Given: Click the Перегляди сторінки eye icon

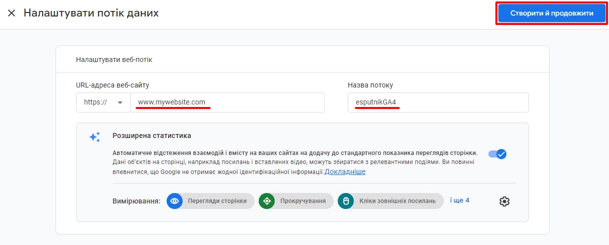Looking at the screenshot, I should pos(175,201).
